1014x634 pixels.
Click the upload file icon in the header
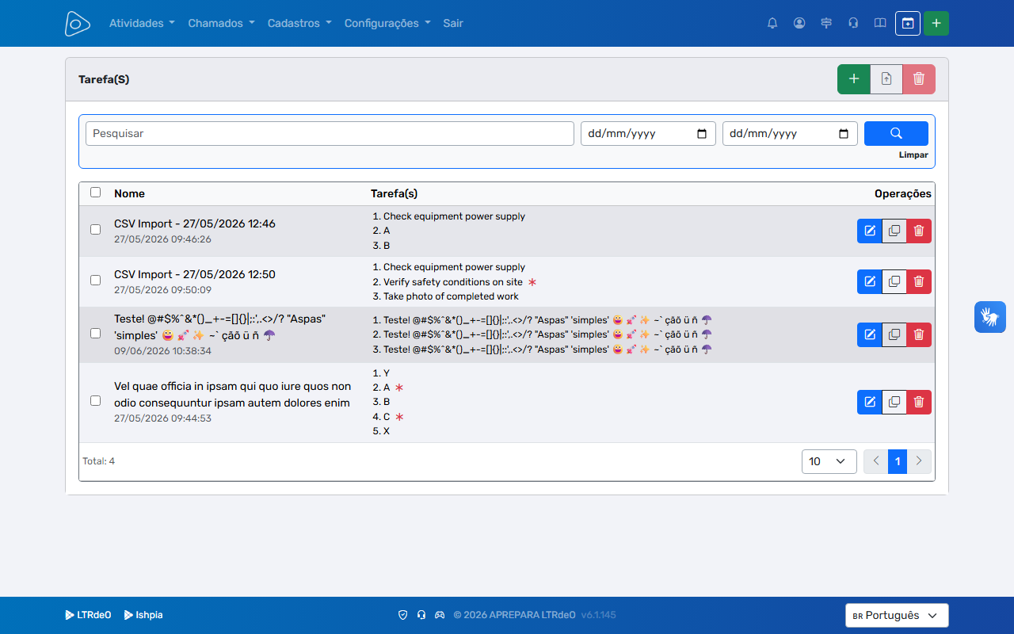coord(886,79)
